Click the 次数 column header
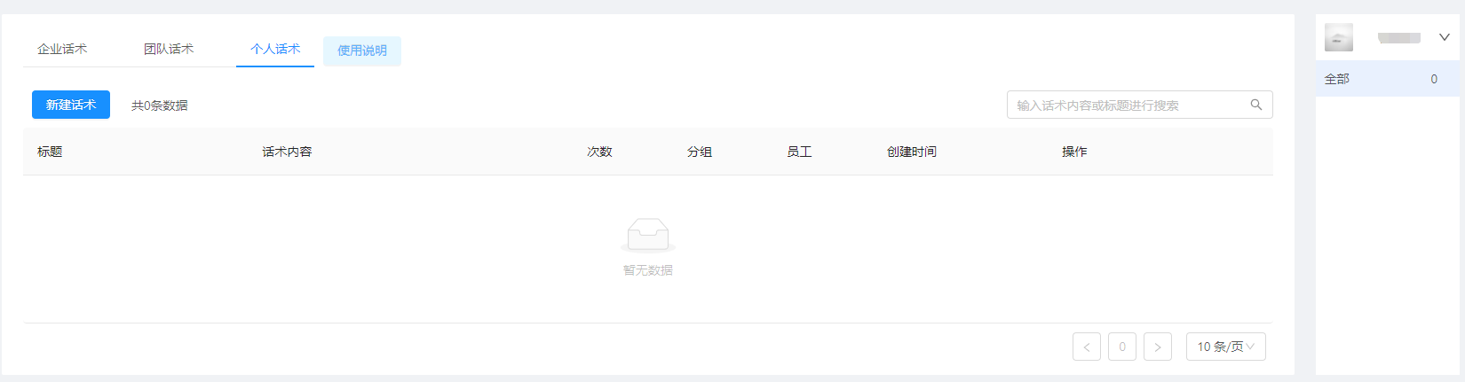The width and height of the screenshot is (1465, 382). pos(599,152)
